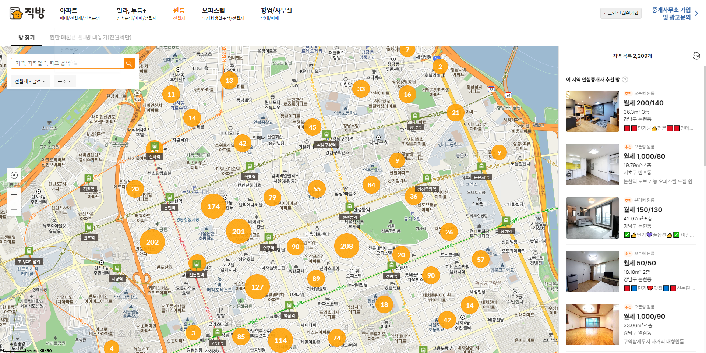Open the 오피스텔 navigation menu
Image resolution: width=706 pixels, height=353 pixels.
(223, 14)
